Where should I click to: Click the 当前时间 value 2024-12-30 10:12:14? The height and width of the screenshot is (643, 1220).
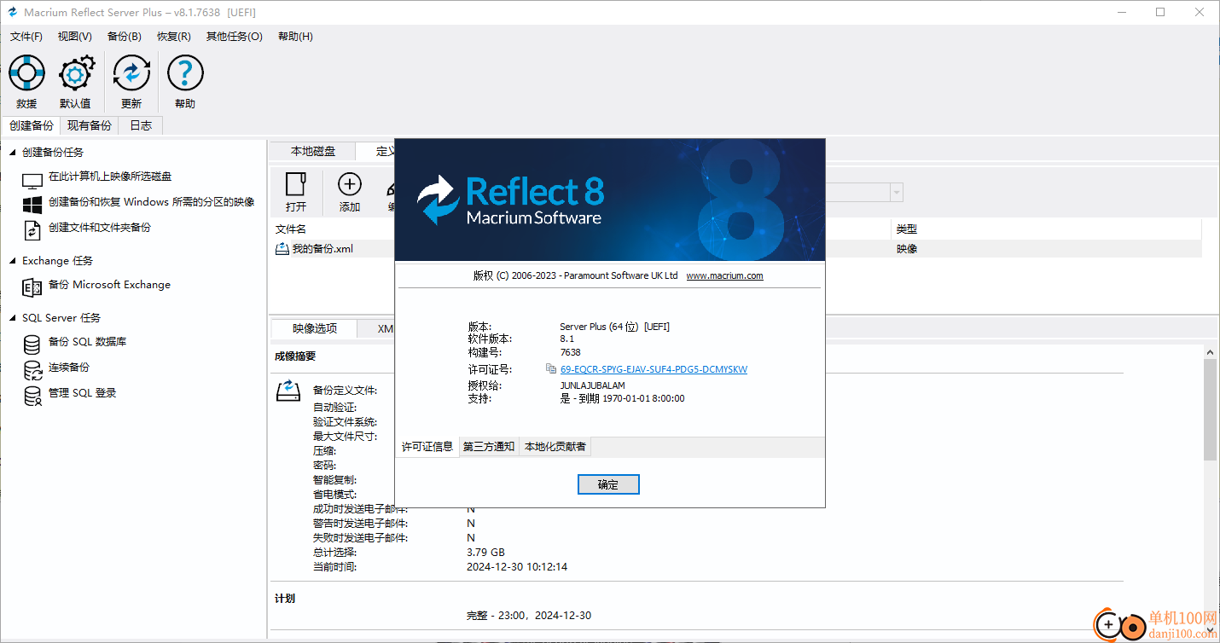517,567
